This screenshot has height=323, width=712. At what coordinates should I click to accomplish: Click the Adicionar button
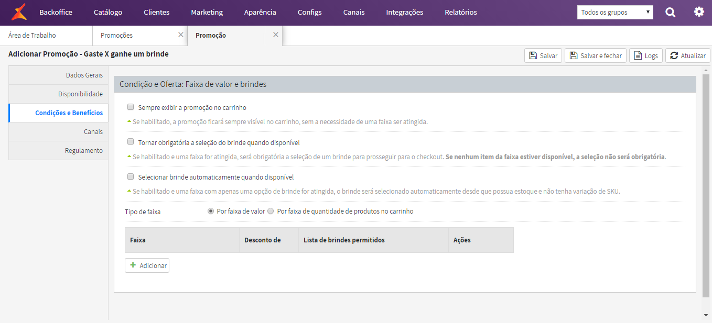click(147, 265)
